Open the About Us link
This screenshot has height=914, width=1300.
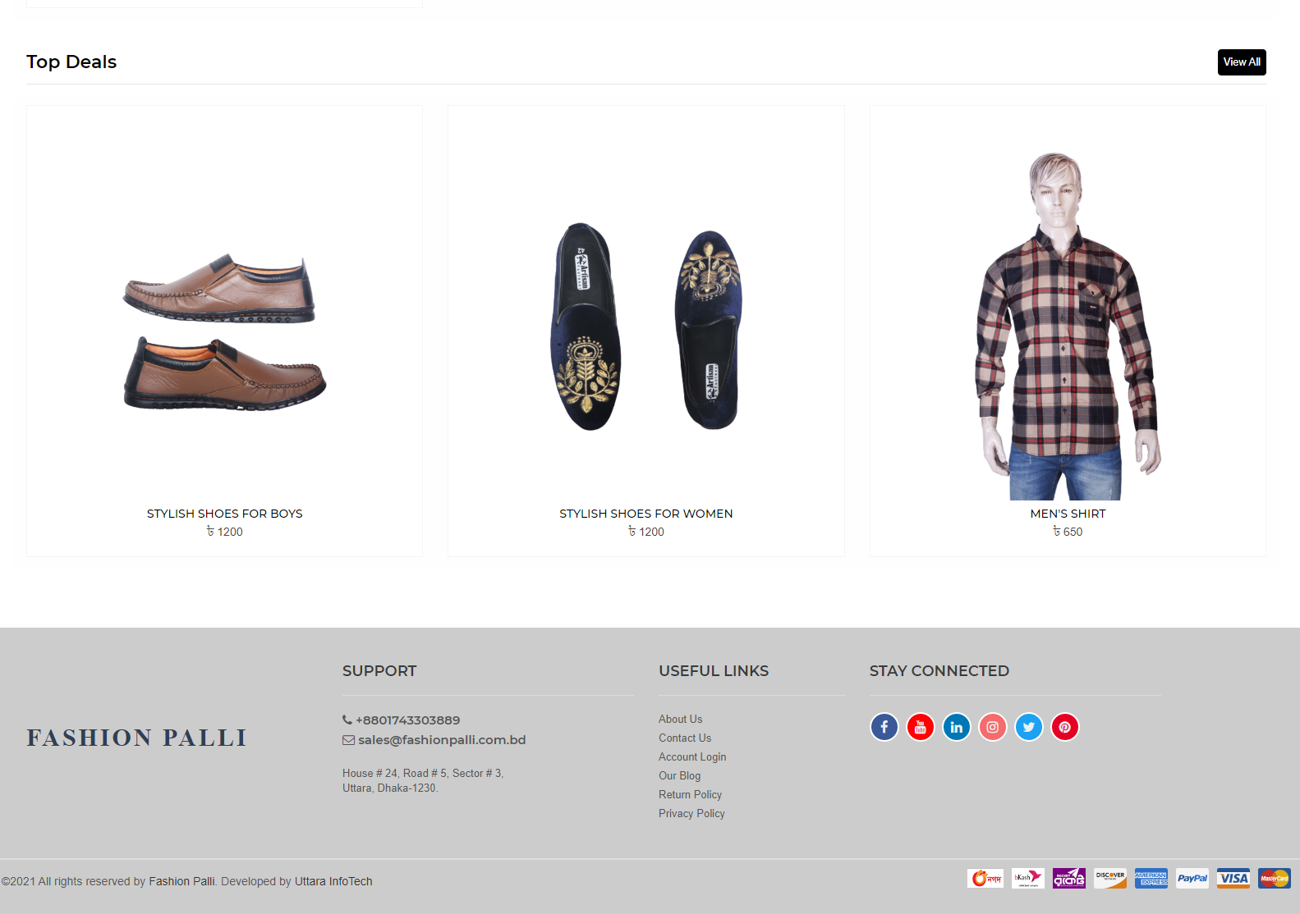click(x=681, y=719)
